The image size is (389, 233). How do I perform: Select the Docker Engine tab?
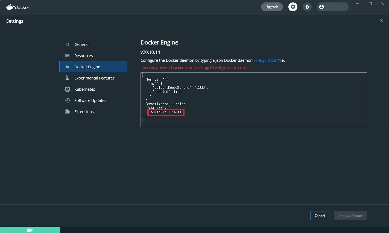pyautogui.click(x=93, y=67)
